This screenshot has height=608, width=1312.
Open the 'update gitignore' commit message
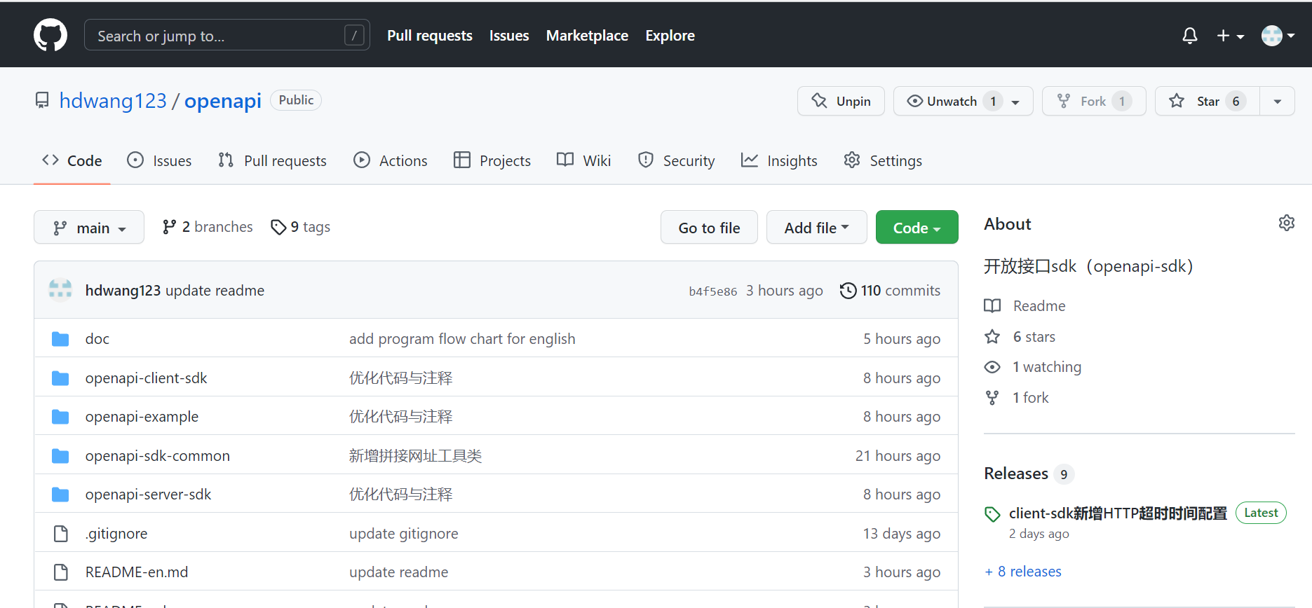pyautogui.click(x=403, y=534)
